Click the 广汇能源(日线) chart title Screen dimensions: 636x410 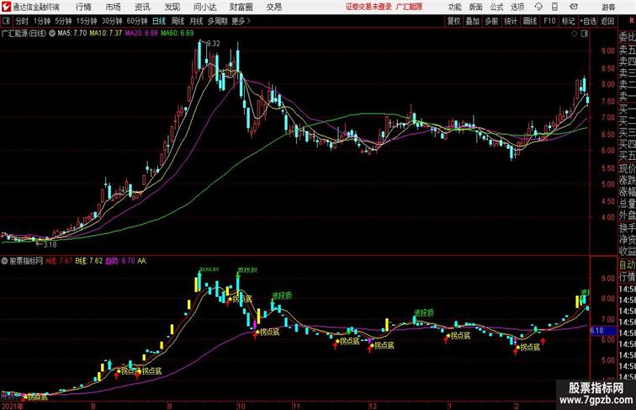tap(24, 34)
